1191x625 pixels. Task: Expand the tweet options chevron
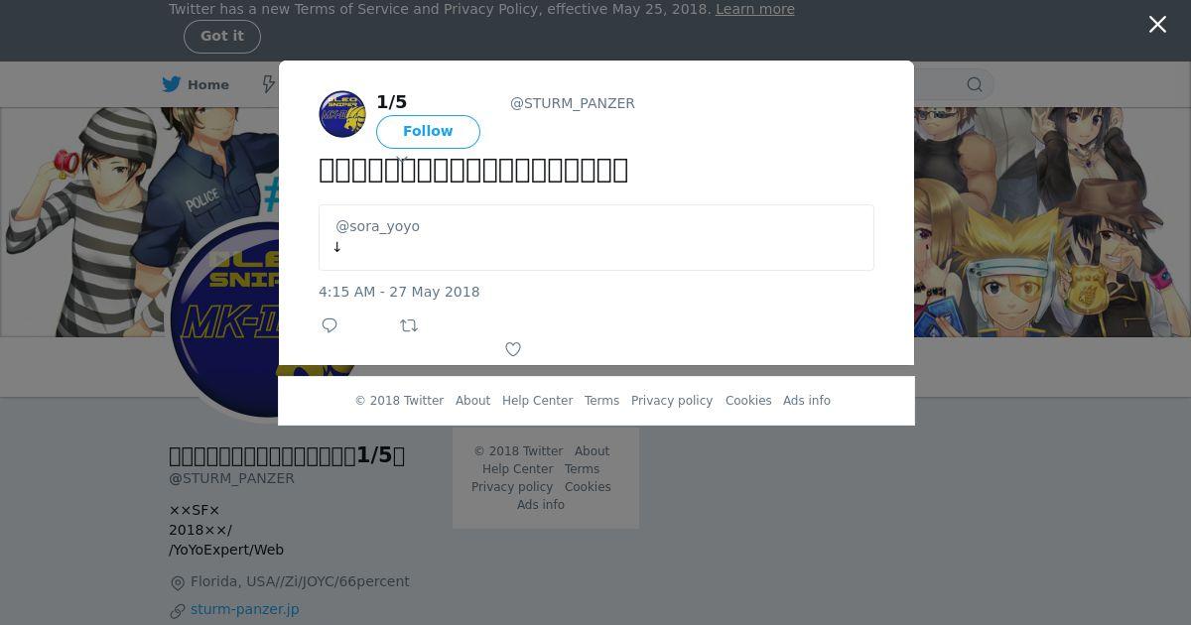[x=402, y=159]
